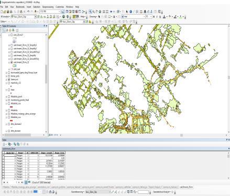Open the Drawing dropdown menu

(93, 17)
